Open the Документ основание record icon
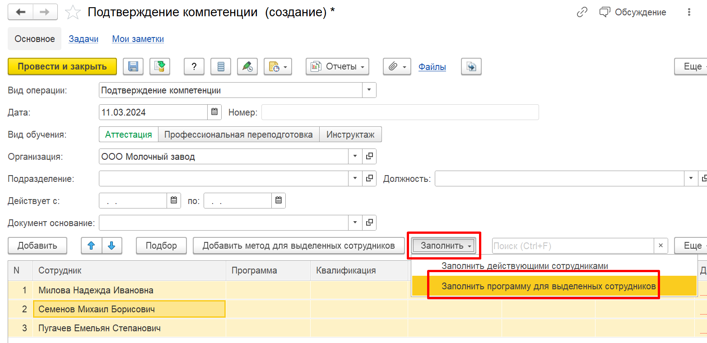Image resolution: width=707 pixels, height=343 pixels. point(369,222)
